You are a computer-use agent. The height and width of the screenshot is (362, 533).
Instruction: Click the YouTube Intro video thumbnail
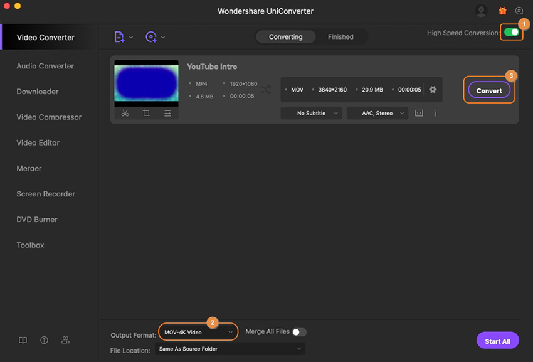(146, 82)
